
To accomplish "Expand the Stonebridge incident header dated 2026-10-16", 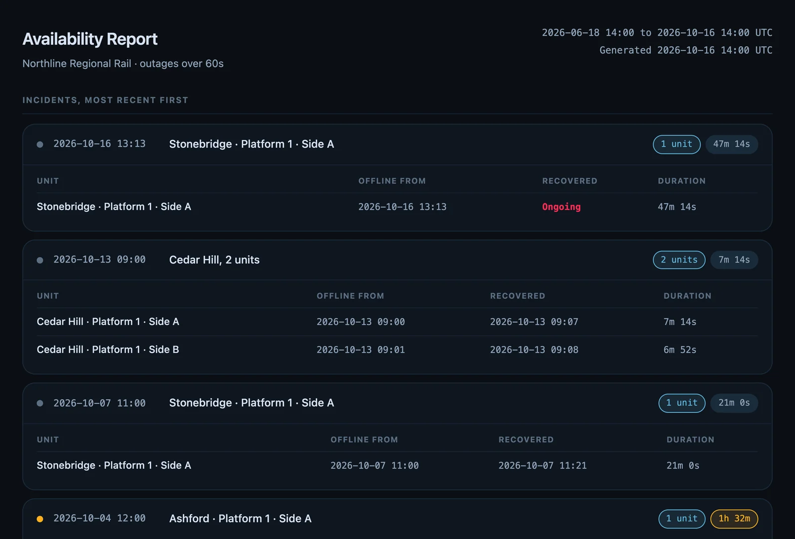I will 397,144.
